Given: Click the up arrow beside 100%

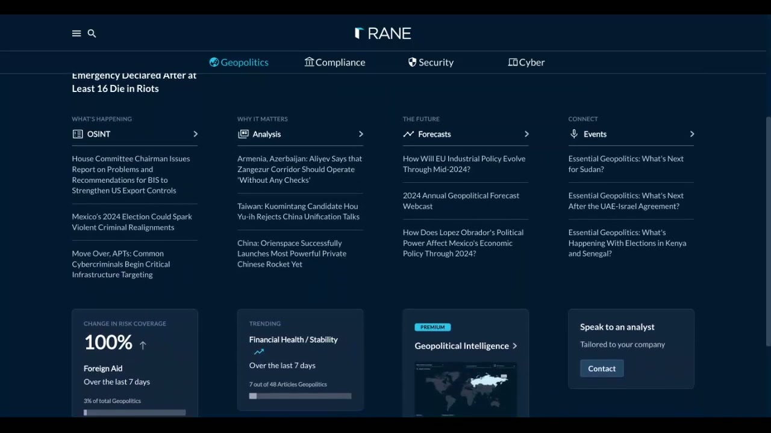Looking at the screenshot, I should (143, 345).
